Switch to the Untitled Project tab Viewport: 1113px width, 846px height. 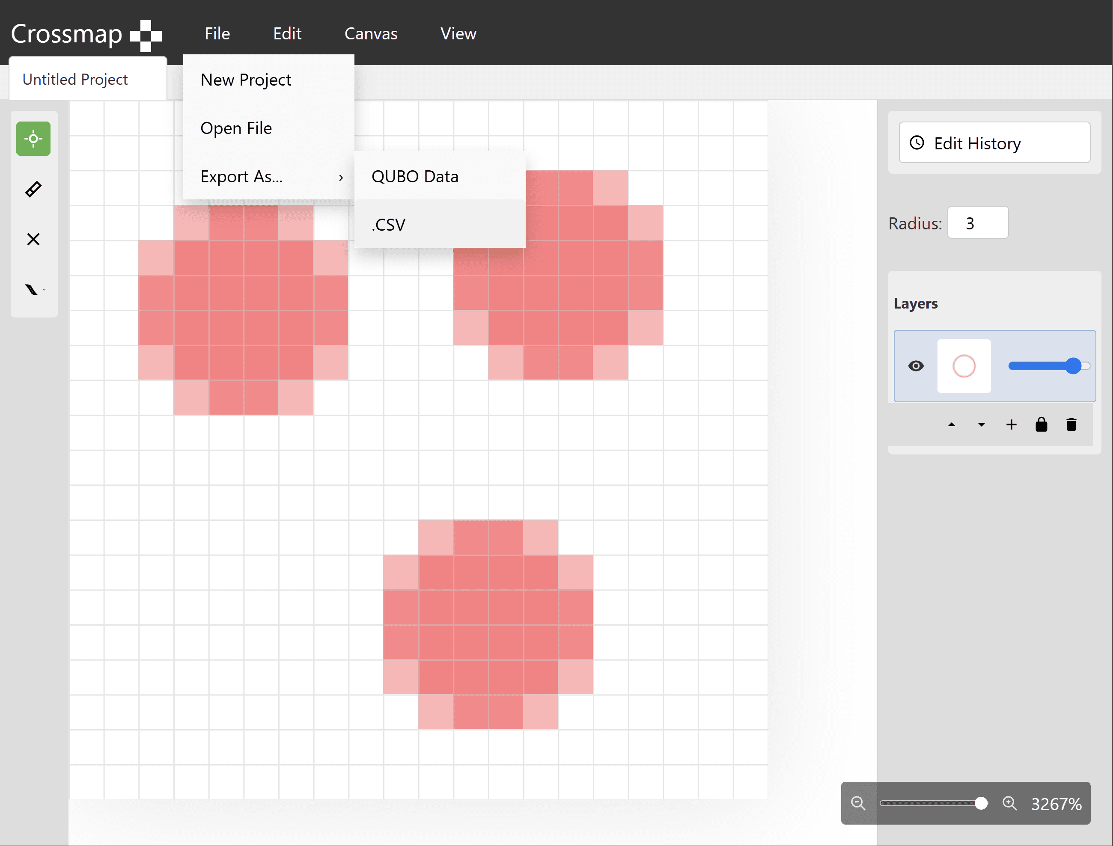coord(74,79)
